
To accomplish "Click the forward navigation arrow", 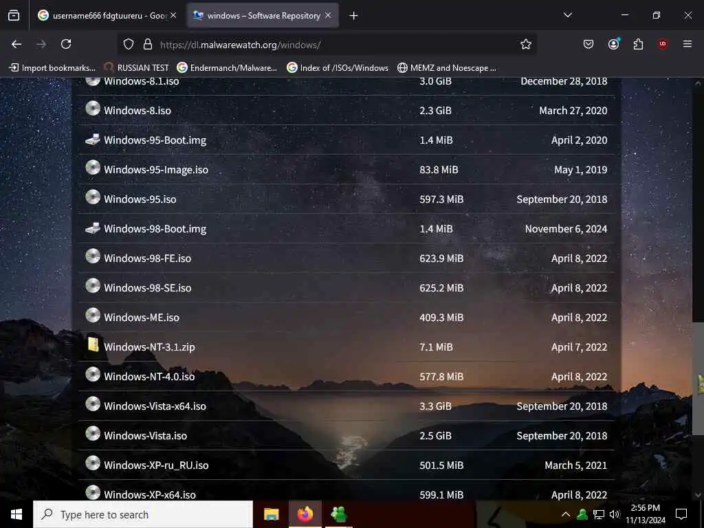I will pyautogui.click(x=41, y=44).
